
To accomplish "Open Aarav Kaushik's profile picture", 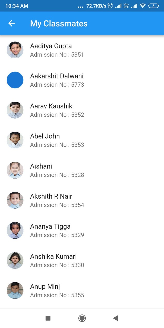I will point(15,110).
